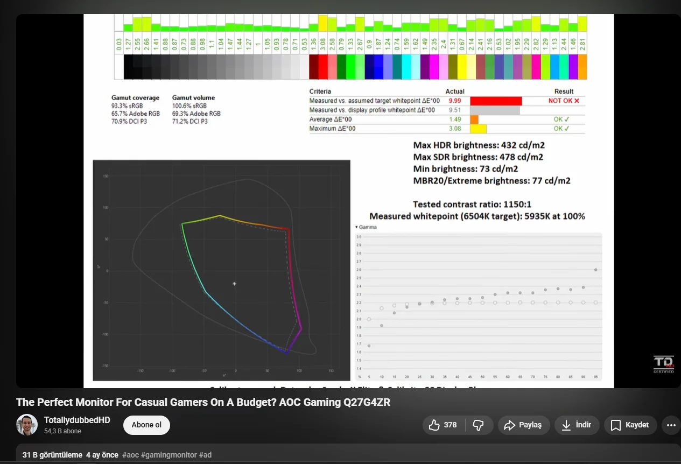Open the three-dot more actions menu
681x464 pixels.
671,425
